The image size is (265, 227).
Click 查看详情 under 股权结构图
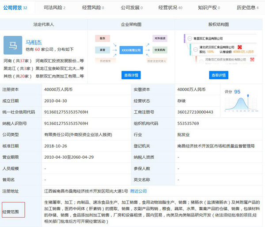(x=220, y=75)
